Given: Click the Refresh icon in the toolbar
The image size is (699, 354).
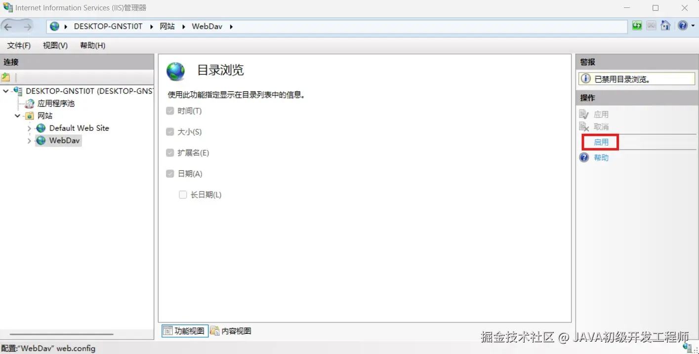Looking at the screenshot, I should tap(637, 25).
